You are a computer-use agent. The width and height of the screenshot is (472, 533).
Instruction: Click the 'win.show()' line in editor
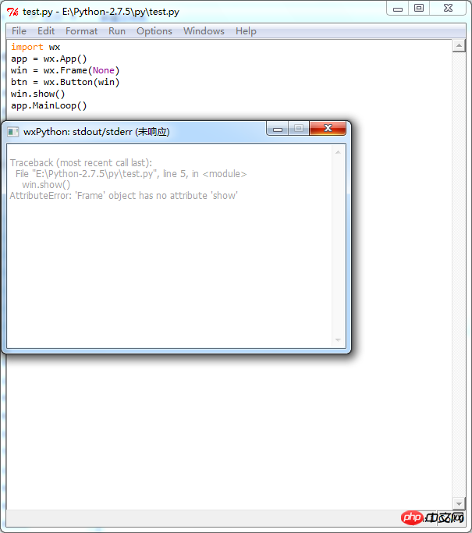pos(37,94)
